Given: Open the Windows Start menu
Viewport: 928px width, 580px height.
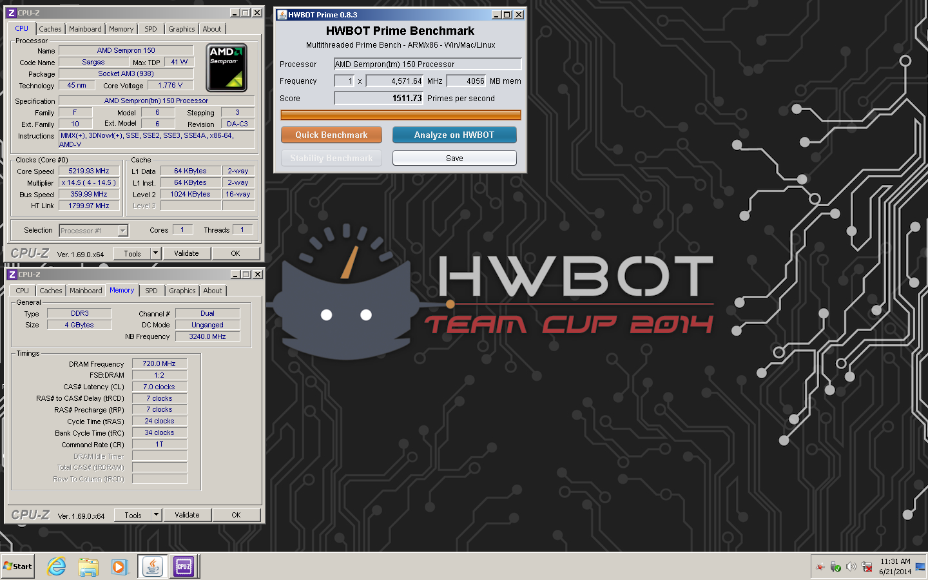Looking at the screenshot, I should point(17,566).
